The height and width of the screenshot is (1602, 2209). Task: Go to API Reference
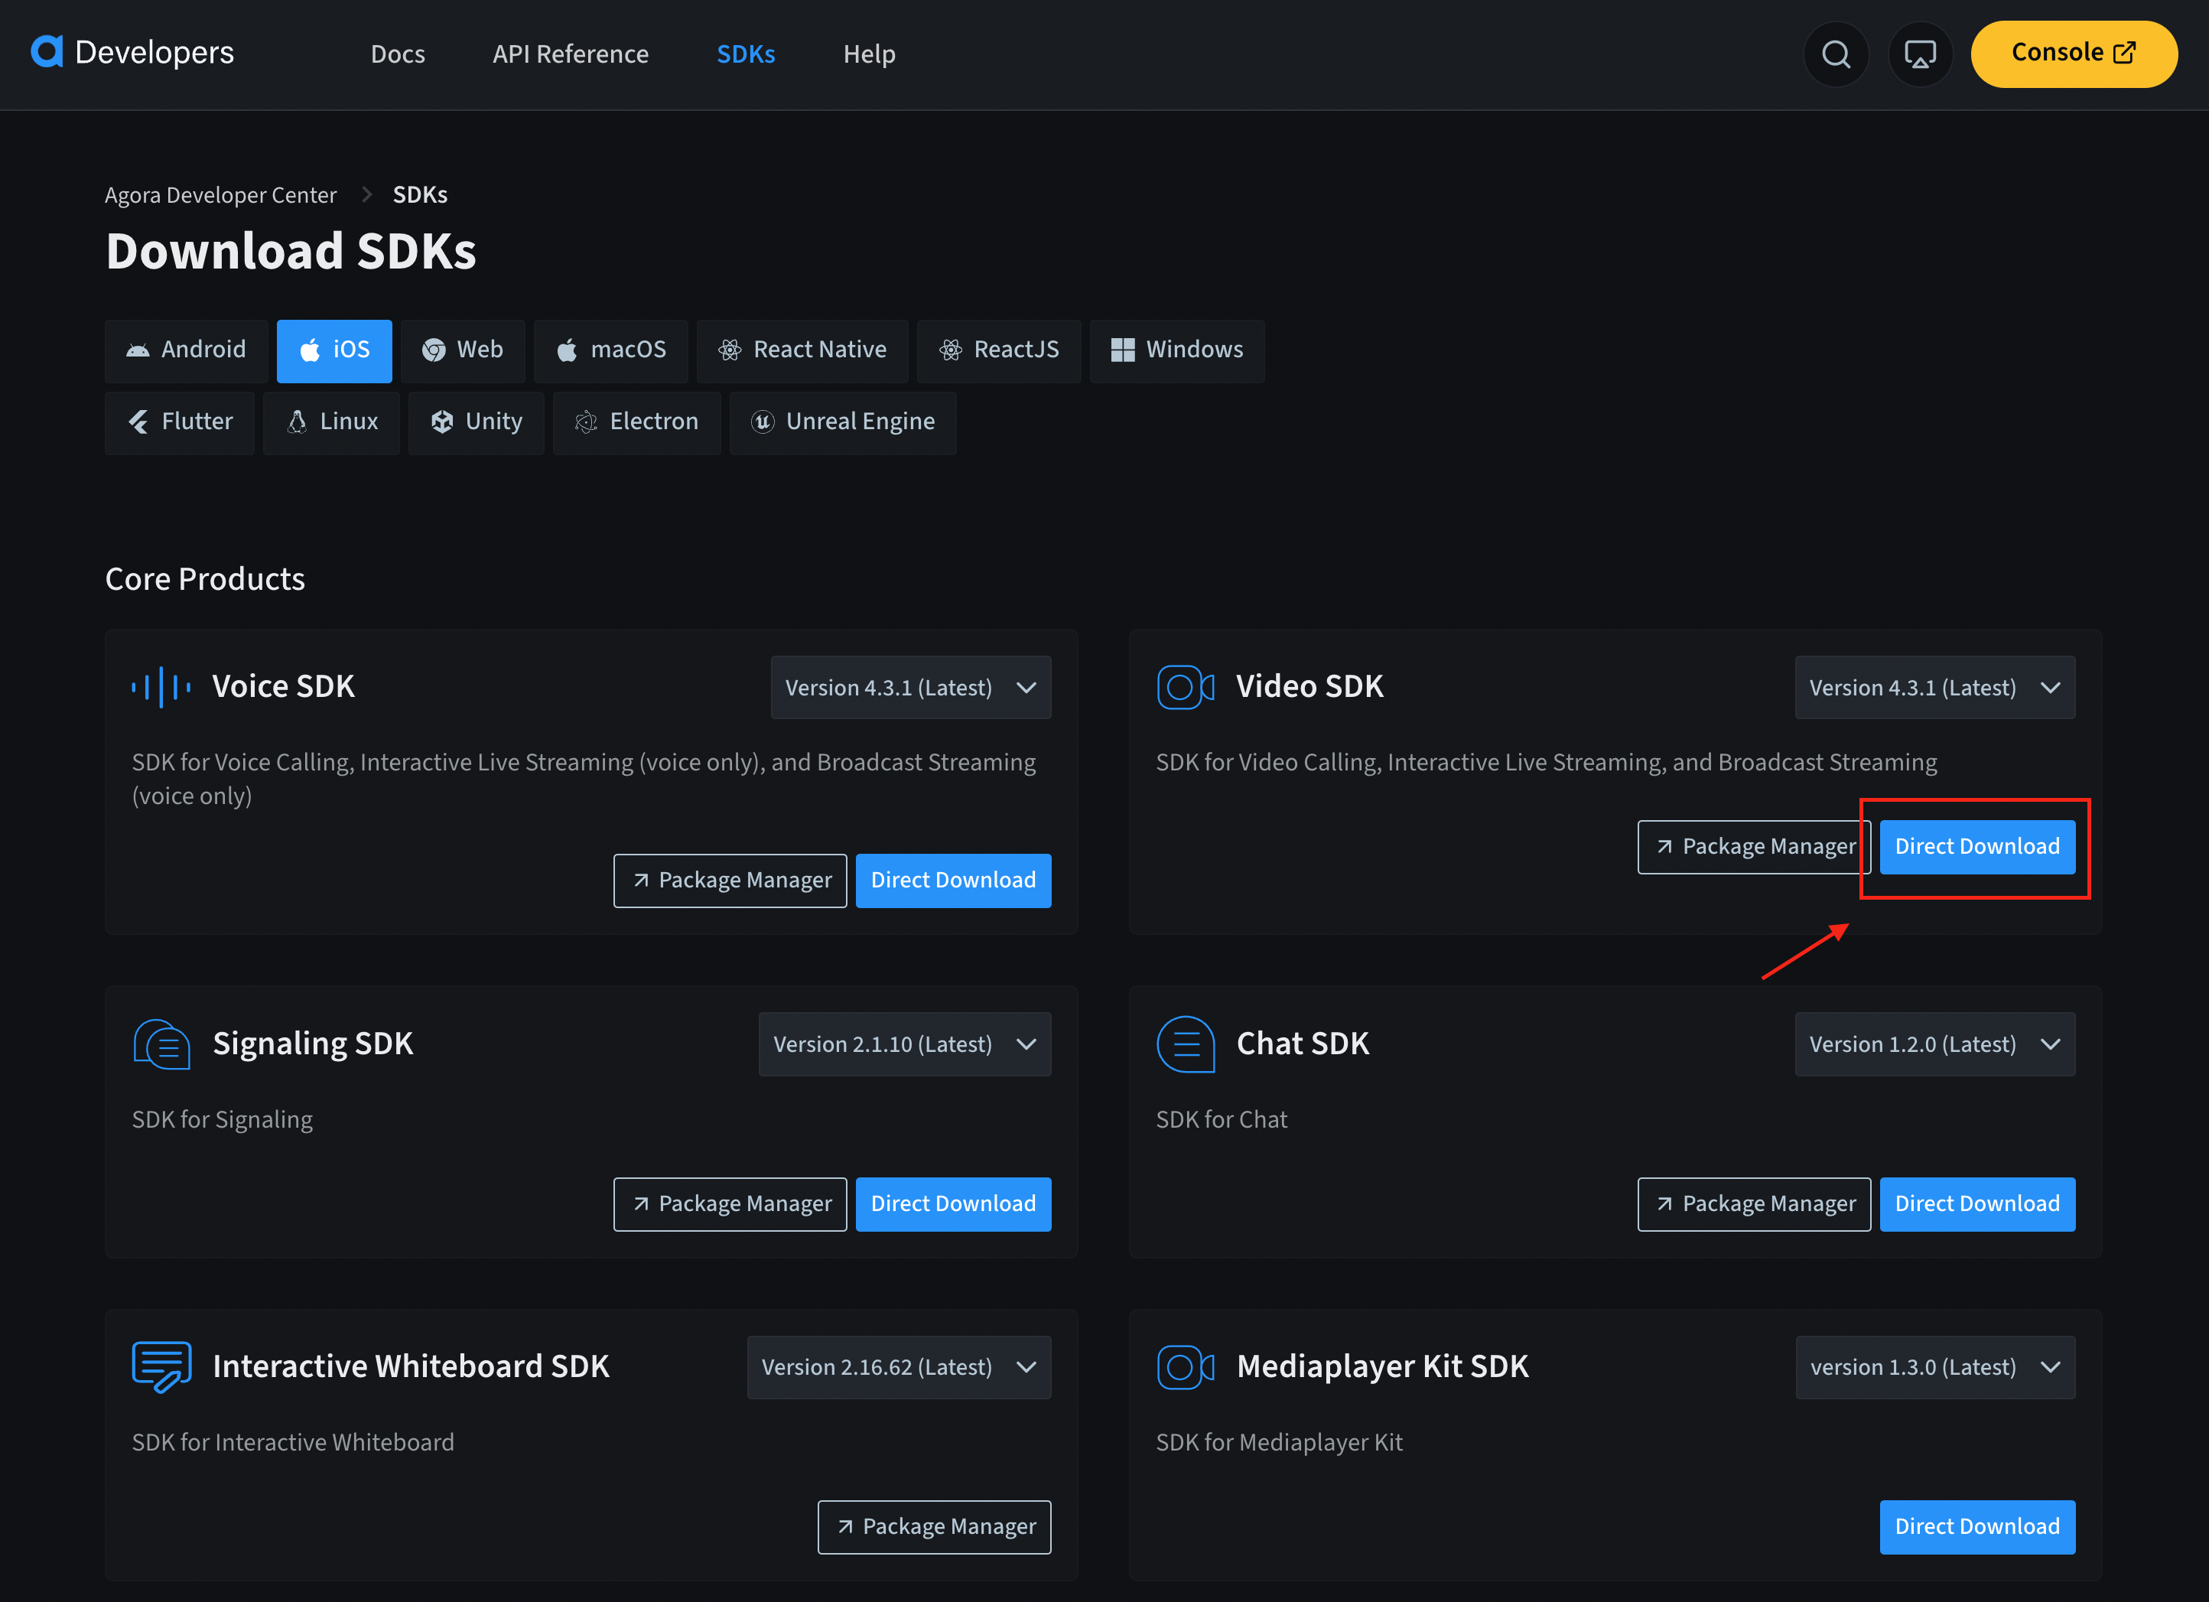pyautogui.click(x=571, y=54)
